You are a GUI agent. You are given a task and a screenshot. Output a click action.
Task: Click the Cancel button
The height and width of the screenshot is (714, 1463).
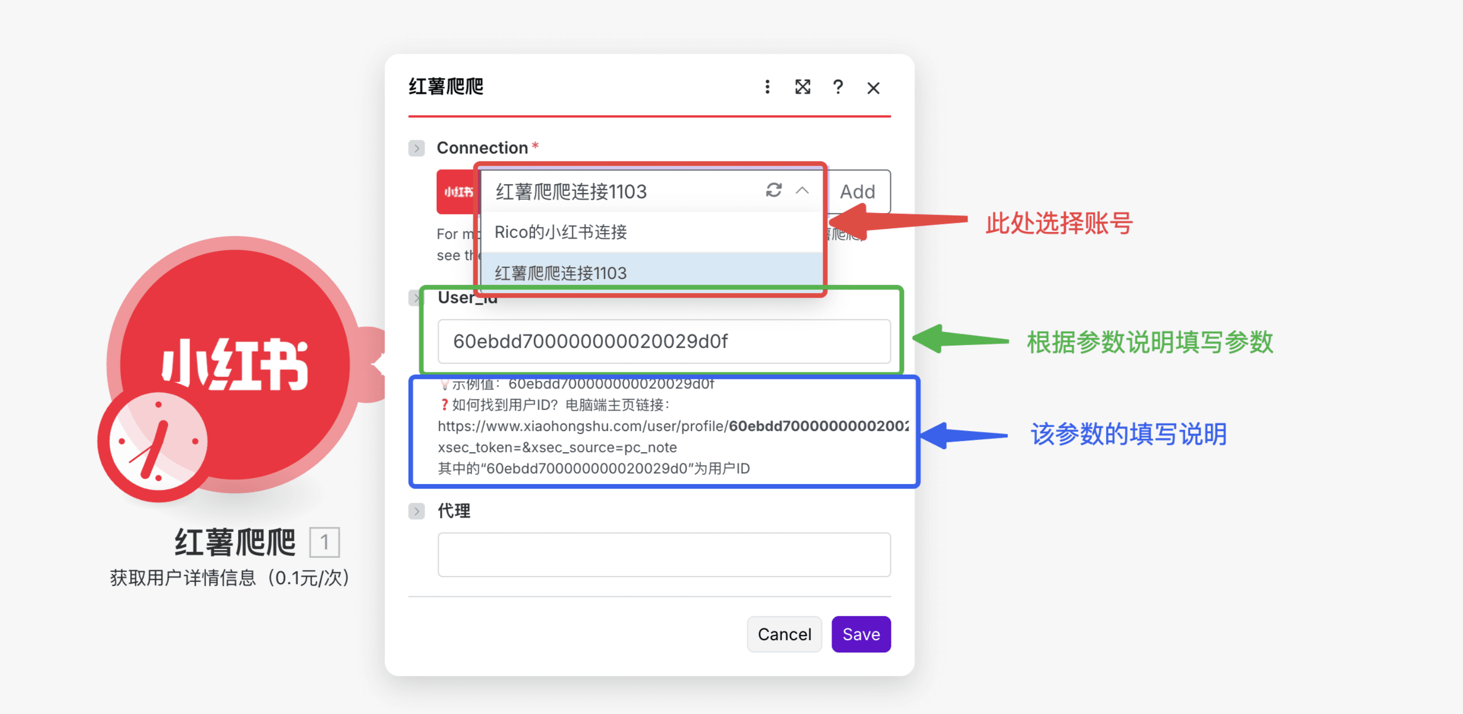[784, 634]
